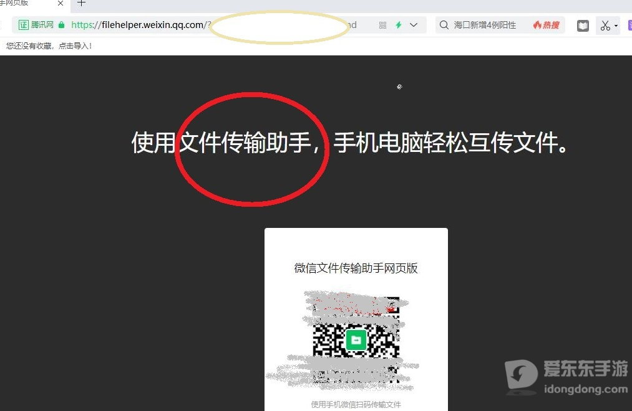Viewport: 632px width, 411px height.
Task: Click the 微信文件传输助手网页版 title text
Action: tap(356, 268)
